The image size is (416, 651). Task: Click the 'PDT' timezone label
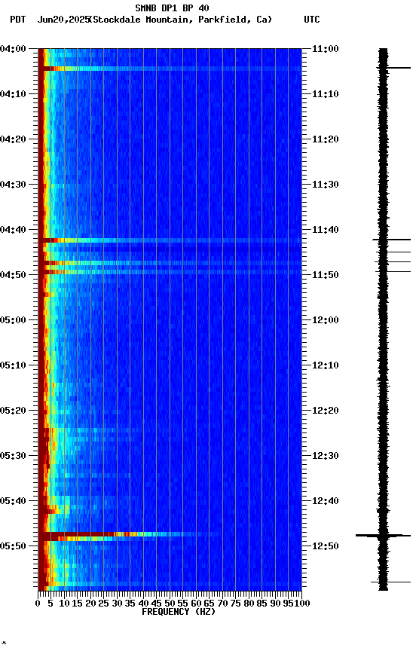coord(17,20)
